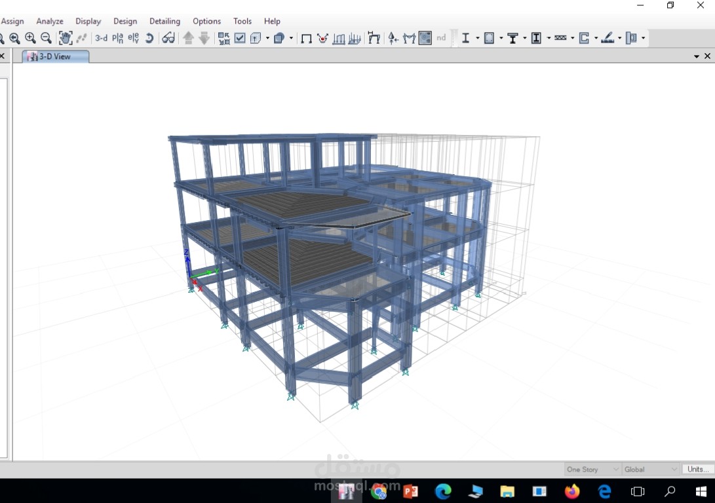Toggle the highlighted shell stress display icon
The image size is (715, 503).
pyautogui.click(x=425, y=38)
